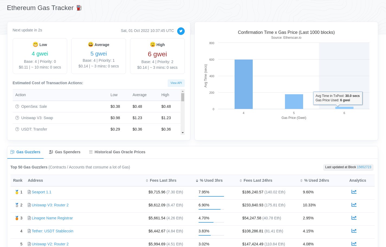
Task: Sort by Fees Last 3hrs column
Action: pos(161,180)
